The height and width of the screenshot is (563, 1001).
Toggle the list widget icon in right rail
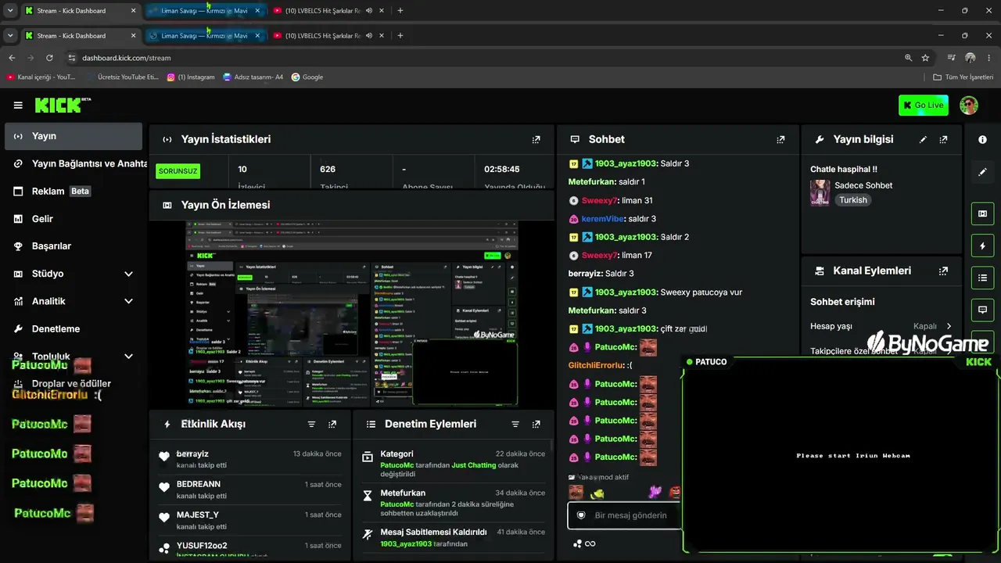click(x=982, y=278)
